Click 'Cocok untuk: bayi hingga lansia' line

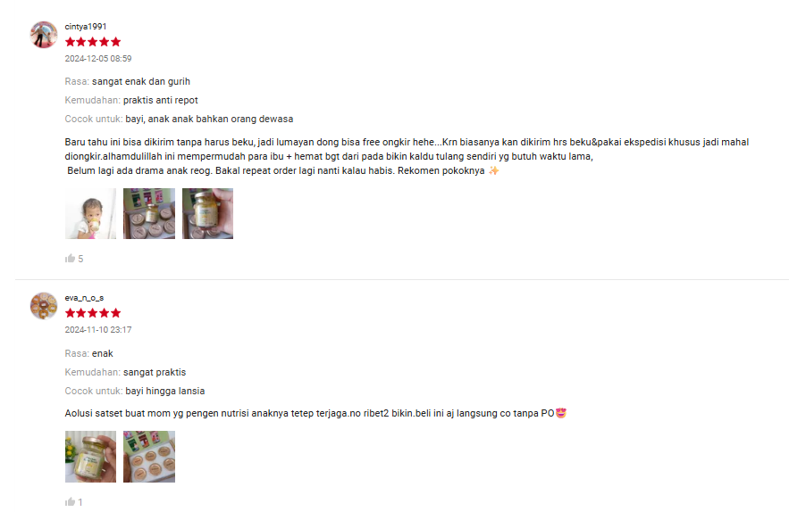(x=135, y=391)
